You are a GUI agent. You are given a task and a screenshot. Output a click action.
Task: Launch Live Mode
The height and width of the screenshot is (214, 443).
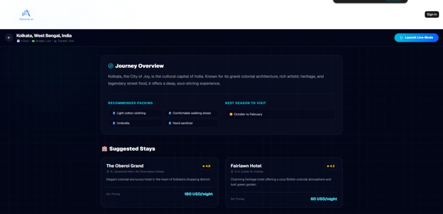[x=416, y=37]
